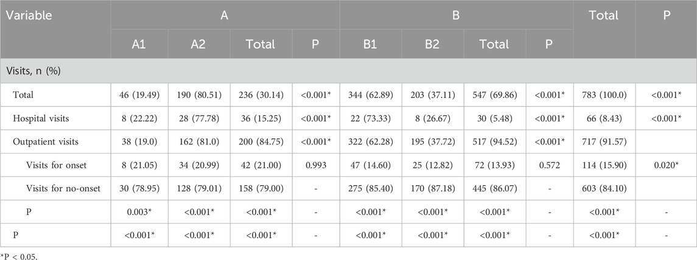Click the 783 (100.0) total cell
The image size is (697, 260).
click(604, 95)
